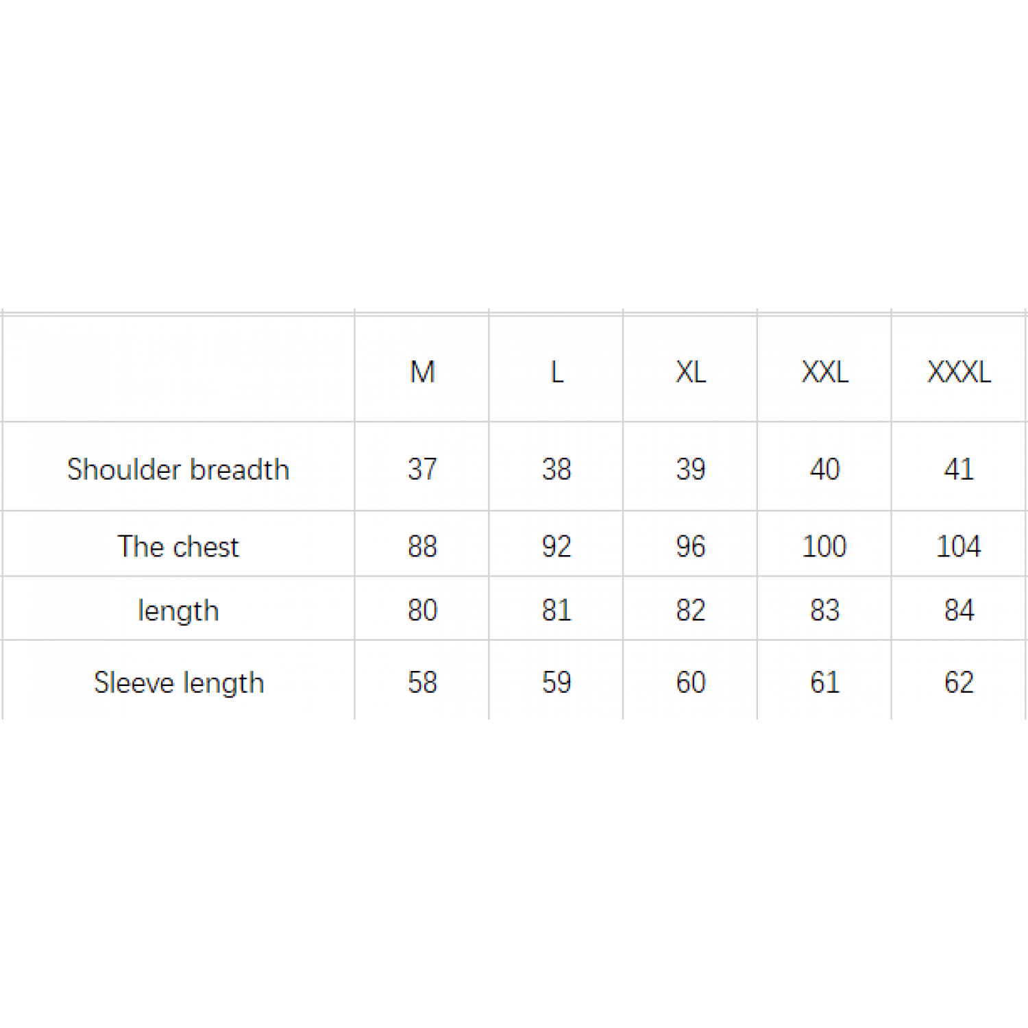This screenshot has width=1028, height=1028.
Task: Click sleeve length value 62 for XXXL
Action: 959,683
